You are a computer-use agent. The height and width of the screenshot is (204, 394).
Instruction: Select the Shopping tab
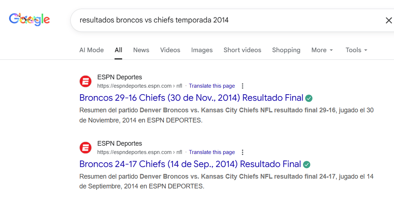pos(286,50)
